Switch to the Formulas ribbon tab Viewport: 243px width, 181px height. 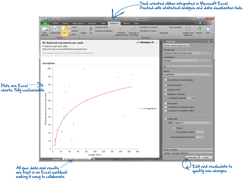(92, 23)
